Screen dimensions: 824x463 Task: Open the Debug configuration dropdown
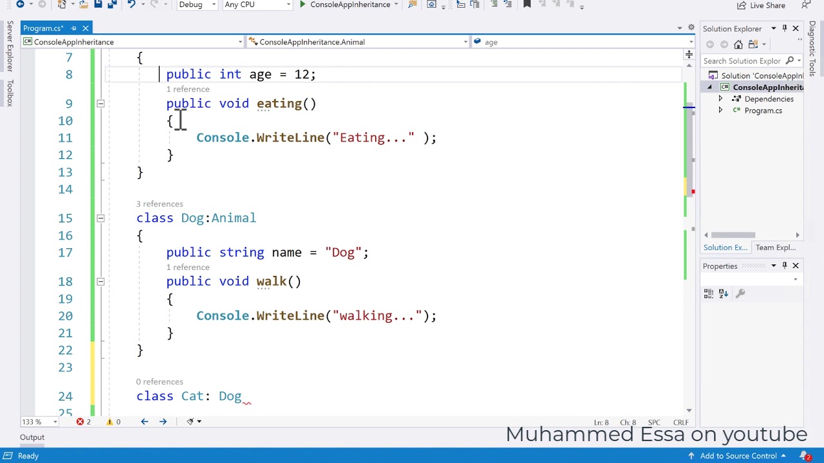click(x=197, y=5)
